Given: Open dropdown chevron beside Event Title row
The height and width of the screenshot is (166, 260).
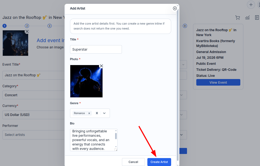Looking at the screenshot, I should click(183, 65).
